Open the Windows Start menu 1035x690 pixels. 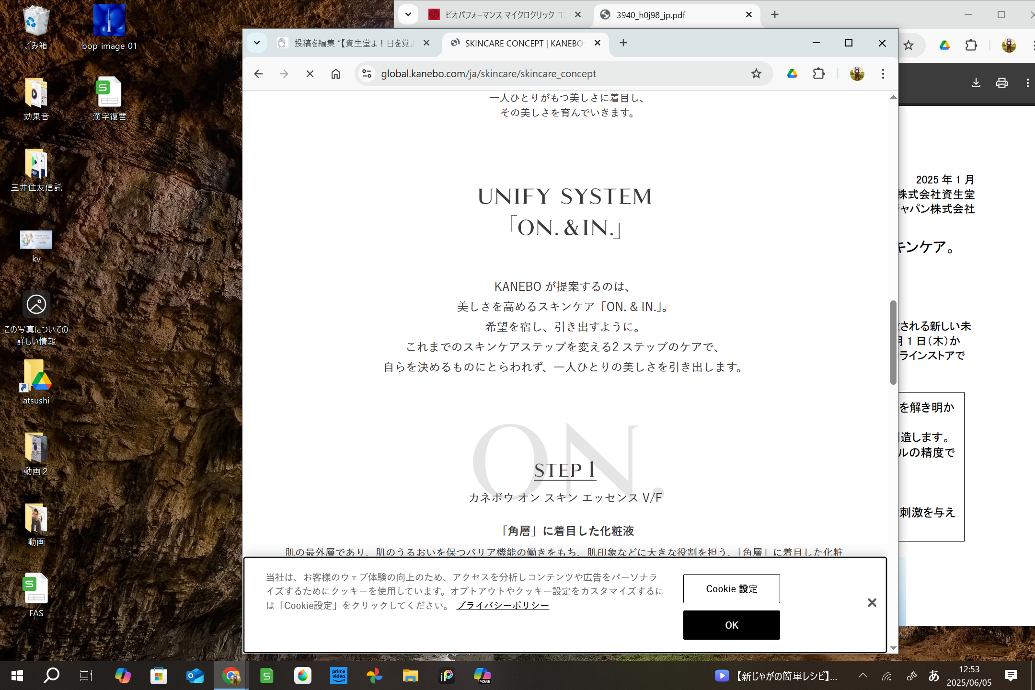click(x=17, y=676)
